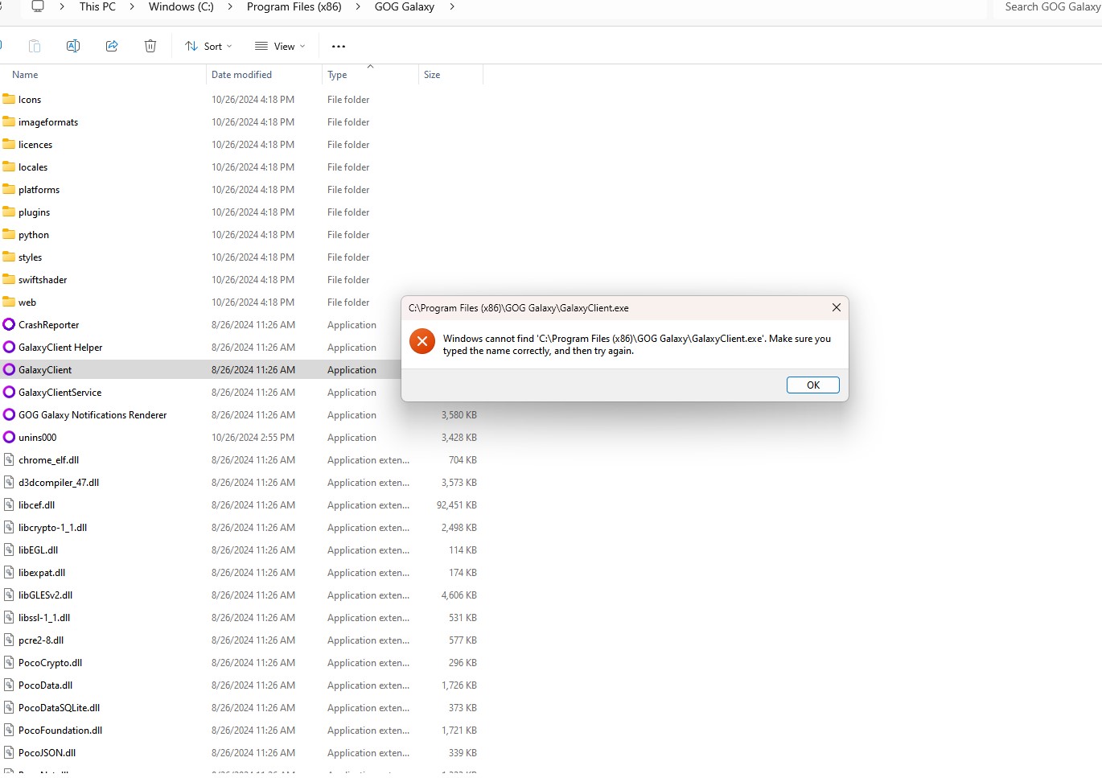Go to This PC breadcrumb

click(97, 6)
